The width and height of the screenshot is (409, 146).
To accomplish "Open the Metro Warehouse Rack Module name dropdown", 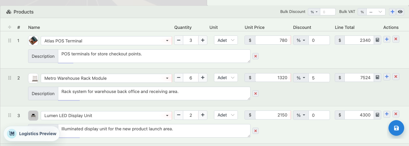I will [x=106, y=78].
